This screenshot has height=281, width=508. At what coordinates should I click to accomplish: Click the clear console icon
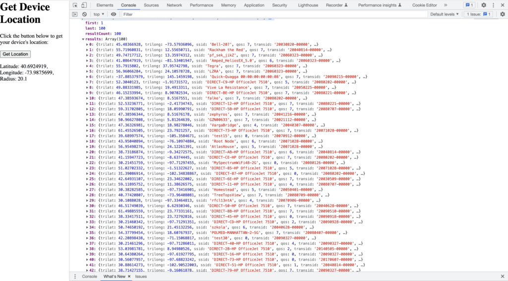(84, 14)
